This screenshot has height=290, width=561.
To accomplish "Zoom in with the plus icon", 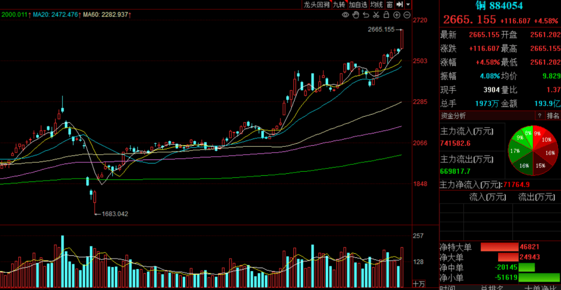I will [397, 15].
